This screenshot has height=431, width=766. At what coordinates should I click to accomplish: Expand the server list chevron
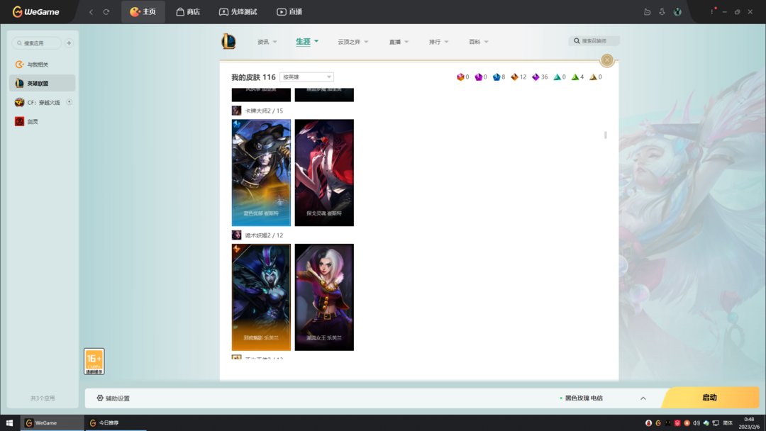point(643,398)
